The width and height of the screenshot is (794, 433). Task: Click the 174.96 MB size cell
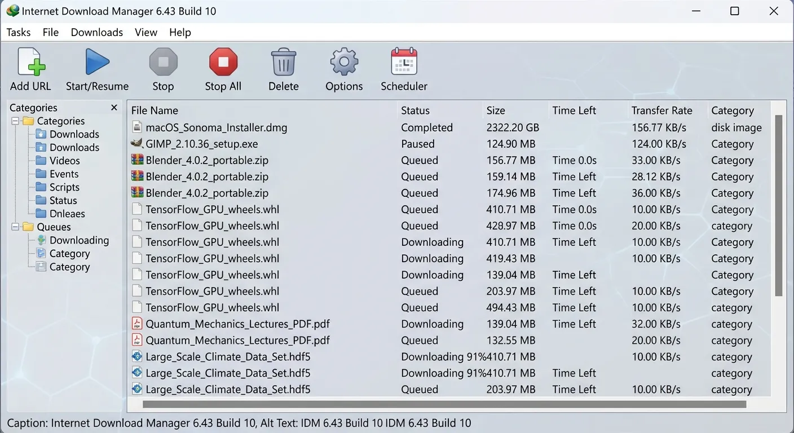click(x=511, y=193)
